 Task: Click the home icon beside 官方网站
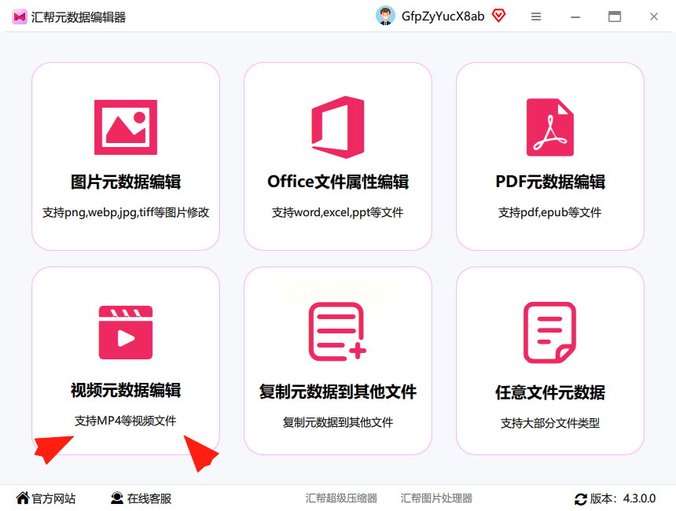[23, 498]
